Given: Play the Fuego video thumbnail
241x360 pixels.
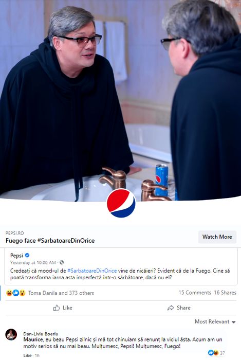Looking at the screenshot, I should [x=120, y=100].
